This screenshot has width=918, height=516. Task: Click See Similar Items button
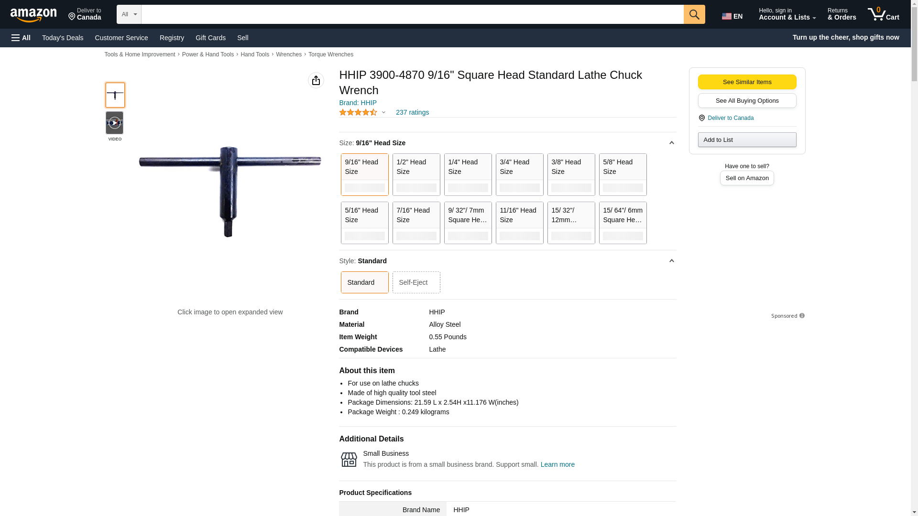747,82
